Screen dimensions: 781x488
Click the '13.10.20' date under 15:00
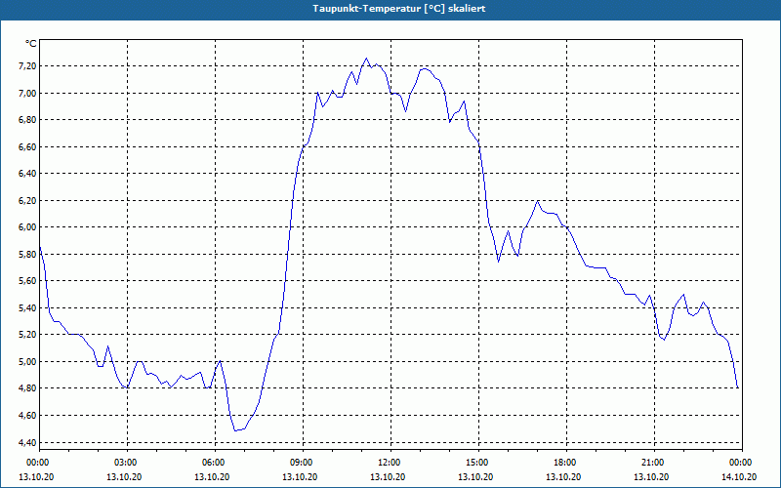tap(475, 476)
